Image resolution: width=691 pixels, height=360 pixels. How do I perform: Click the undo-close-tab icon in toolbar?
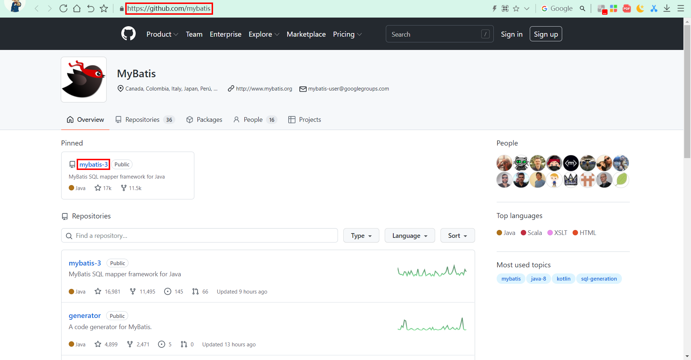point(91,8)
